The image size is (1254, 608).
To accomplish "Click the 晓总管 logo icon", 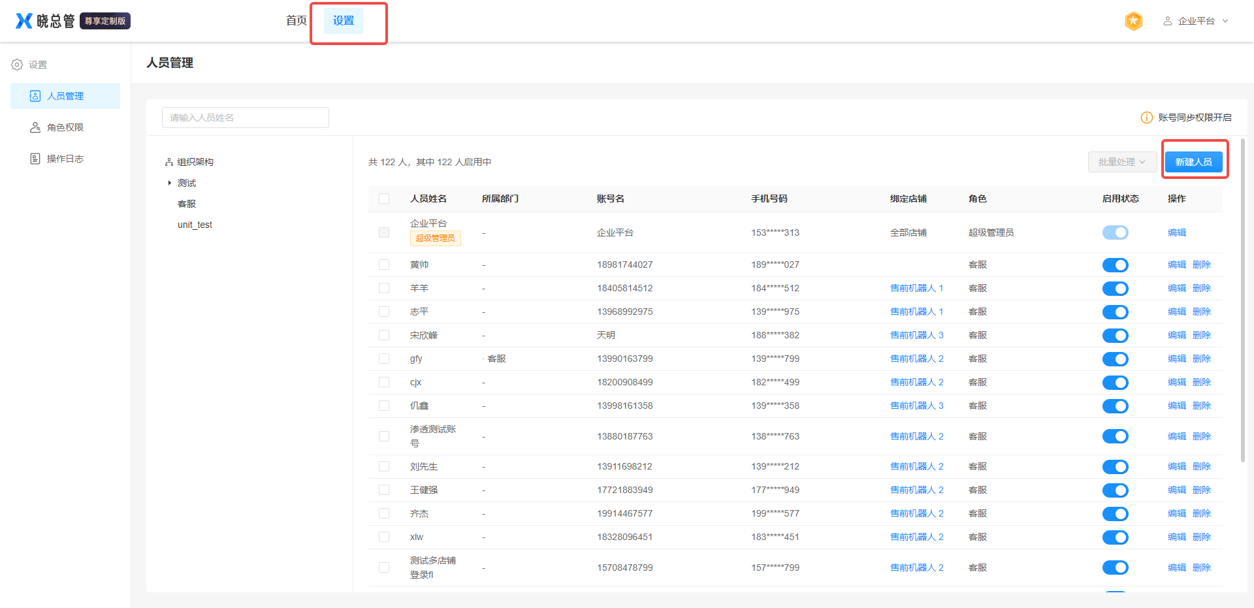I will pyautogui.click(x=24, y=21).
